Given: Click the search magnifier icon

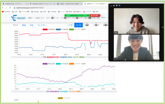Looking at the screenshot, I should (98, 18).
